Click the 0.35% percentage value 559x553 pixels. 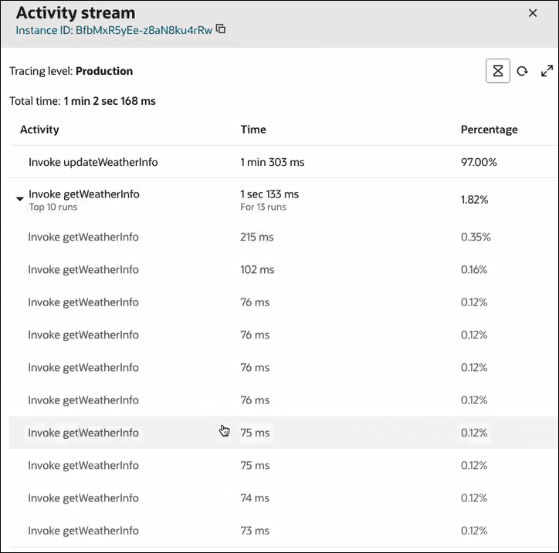tap(476, 237)
